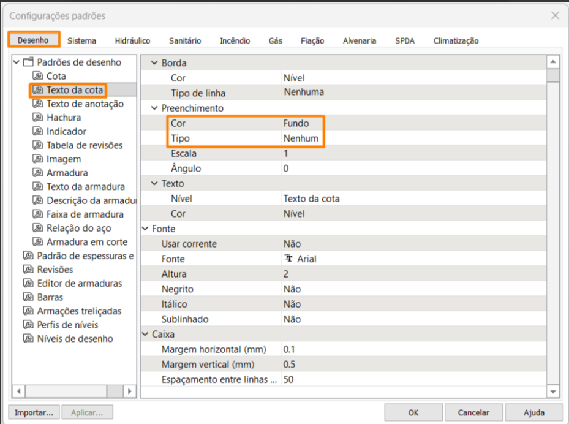The width and height of the screenshot is (569, 424).
Task: Click the icon beside Cota tree item
Action: 38,76
